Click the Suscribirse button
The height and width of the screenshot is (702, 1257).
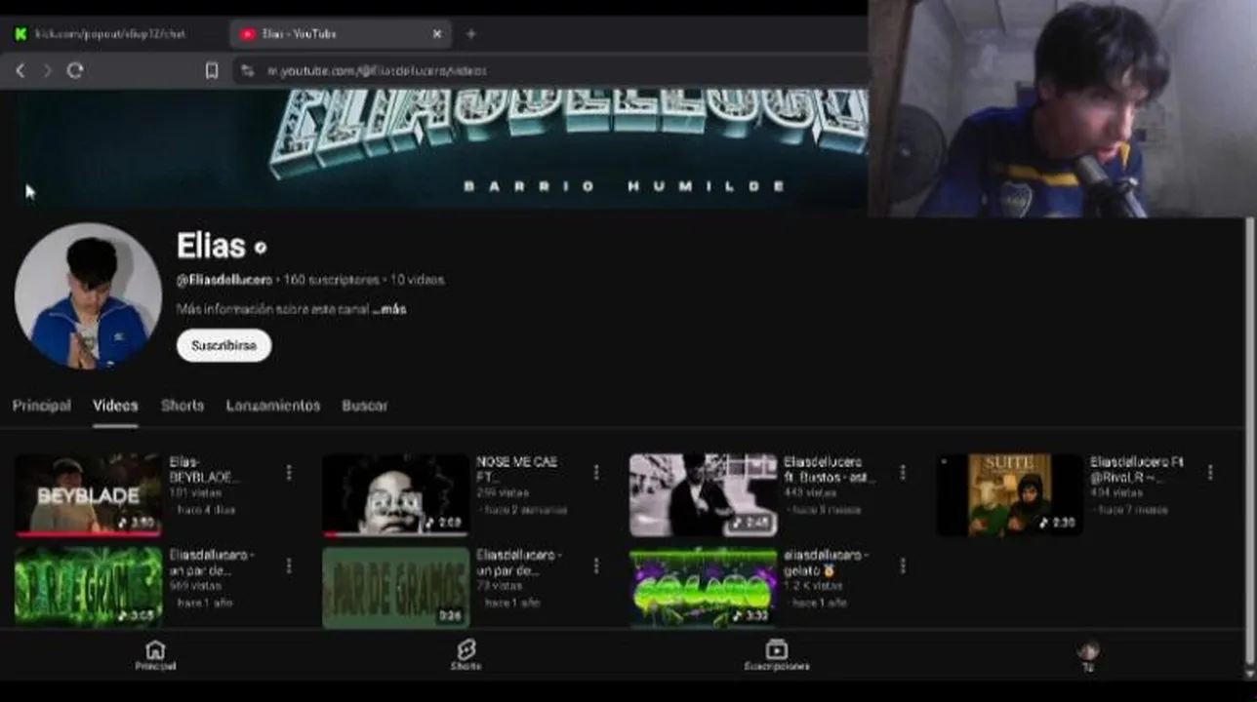point(223,345)
